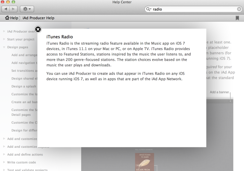Open Create an ad banner topic
The width and height of the screenshot is (244, 171).
(x=24, y=102)
